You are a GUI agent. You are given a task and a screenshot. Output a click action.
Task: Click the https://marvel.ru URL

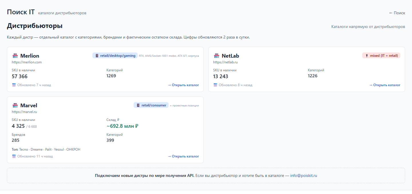click(24, 112)
